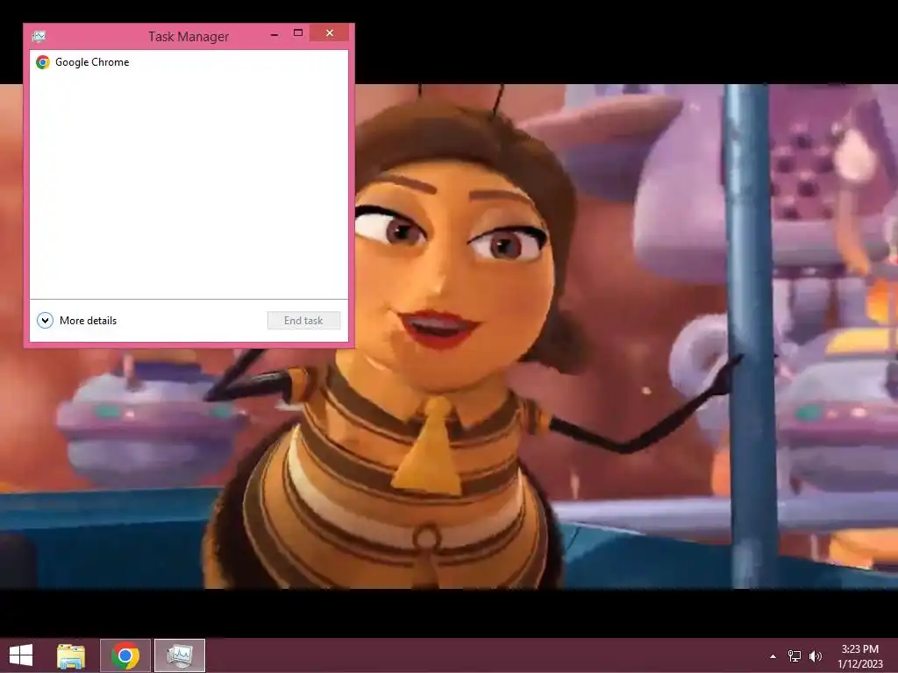Show hidden system tray icons
This screenshot has height=673, width=898.
pyautogui.click(x=773, y=656)
